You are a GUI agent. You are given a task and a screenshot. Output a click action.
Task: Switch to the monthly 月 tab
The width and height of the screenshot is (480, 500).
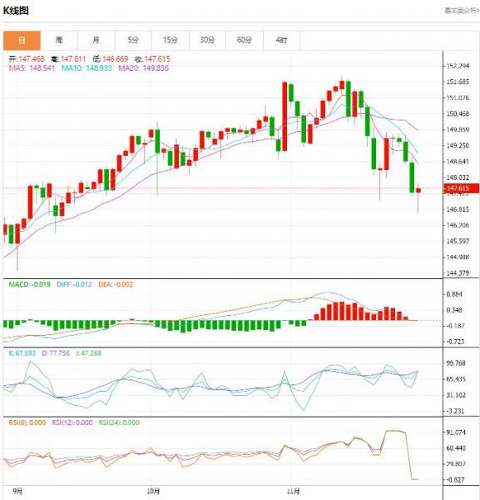tap(96, 41)
